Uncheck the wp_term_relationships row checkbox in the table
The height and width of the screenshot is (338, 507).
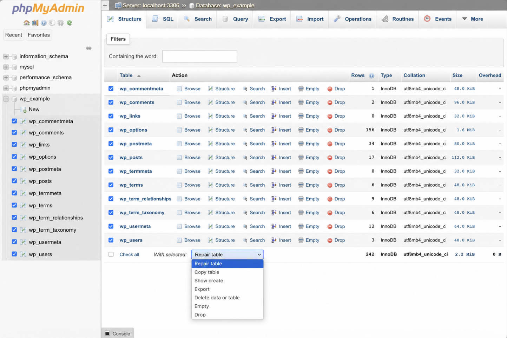point(111,199)
